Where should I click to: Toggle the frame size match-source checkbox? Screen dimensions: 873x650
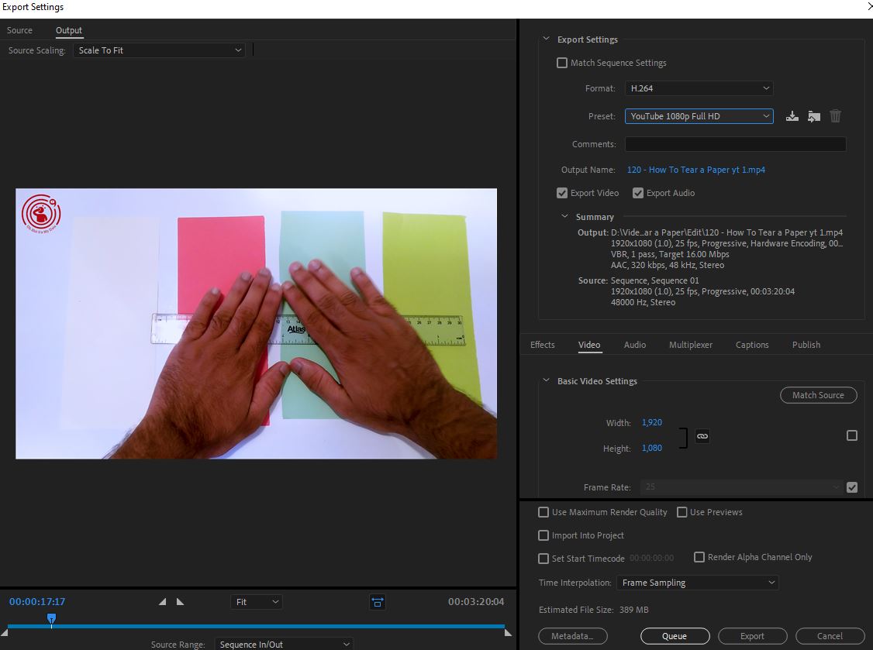[852, 435]
